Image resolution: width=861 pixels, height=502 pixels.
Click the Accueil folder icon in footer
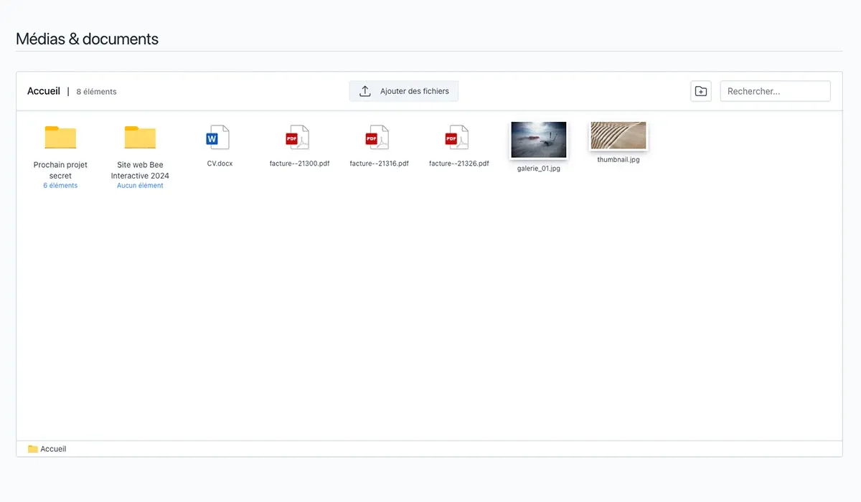(x=33, y=449)
